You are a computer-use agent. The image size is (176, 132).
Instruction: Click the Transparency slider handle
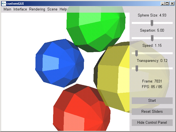click(137, 68)
